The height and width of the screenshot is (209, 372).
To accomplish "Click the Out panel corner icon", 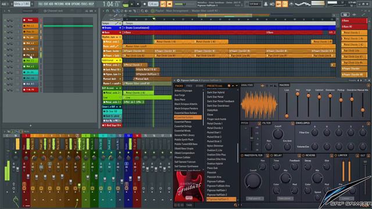I will (x=369, y=156).
